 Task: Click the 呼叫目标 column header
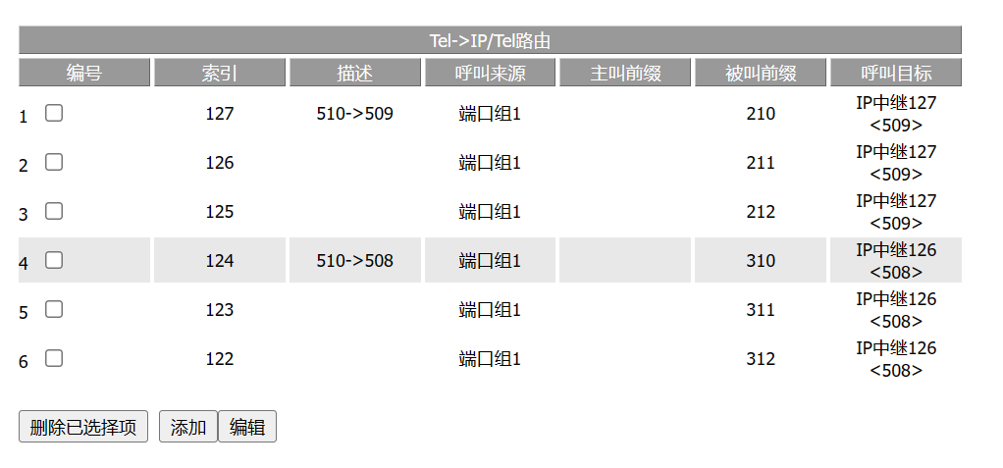pos(896,73)
